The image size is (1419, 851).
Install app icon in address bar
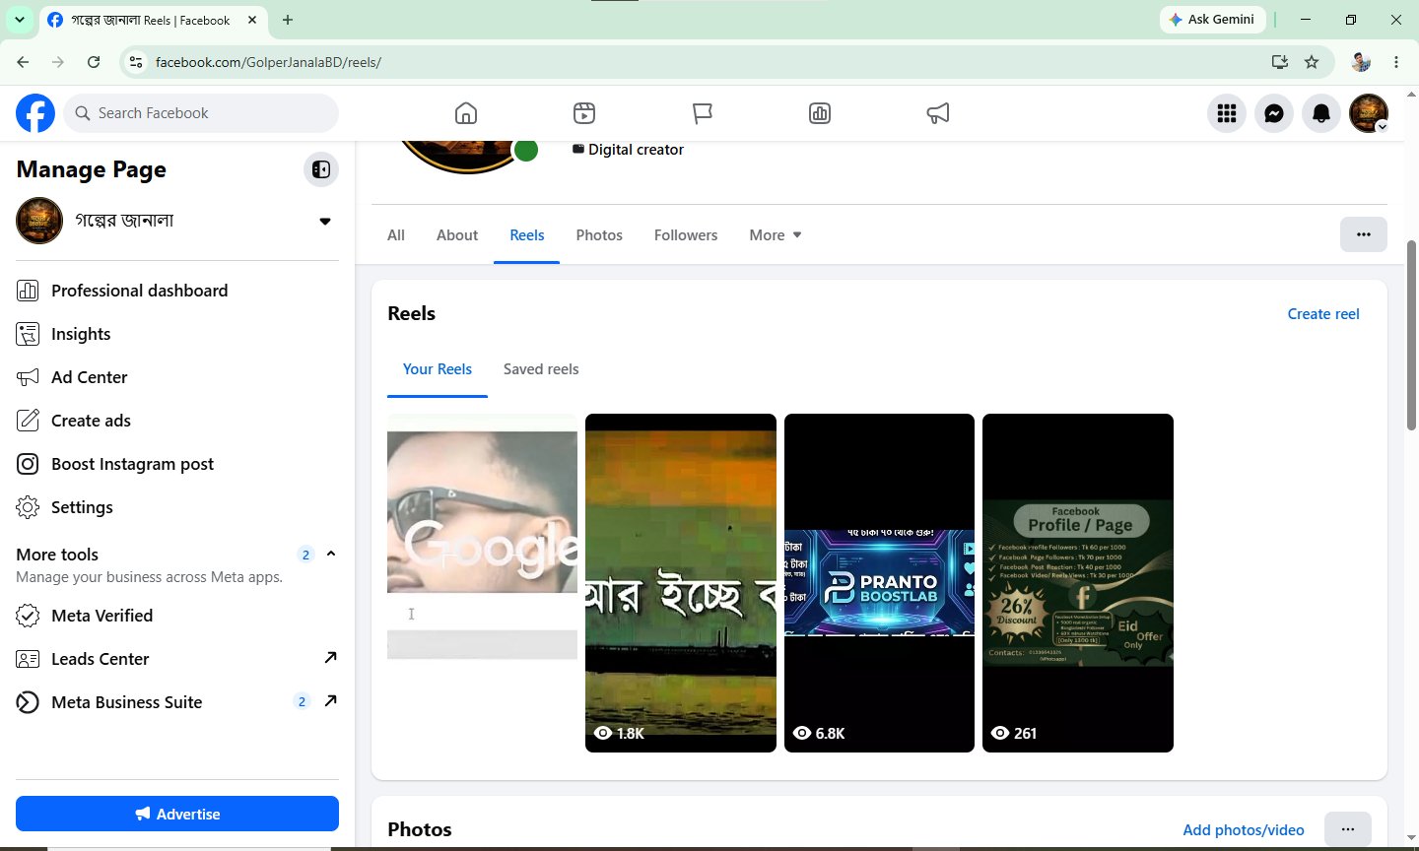pos(1279,62)
